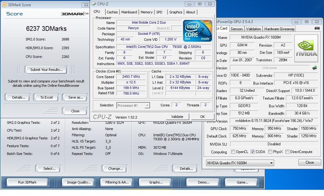Switch to the CPU tab in CPU-Z
The image size is (324, 196).
(x=97, y=12)
